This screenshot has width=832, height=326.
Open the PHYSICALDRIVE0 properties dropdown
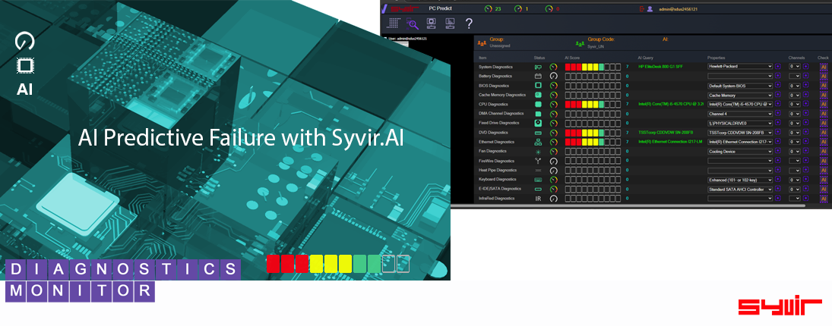pos(739,123)
